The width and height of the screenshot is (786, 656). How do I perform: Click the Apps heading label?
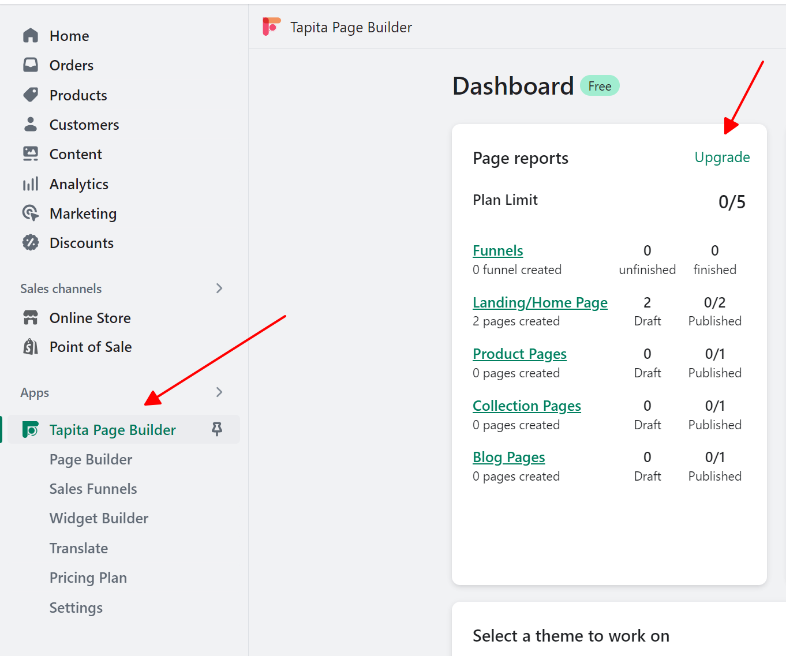click(35, 393)
